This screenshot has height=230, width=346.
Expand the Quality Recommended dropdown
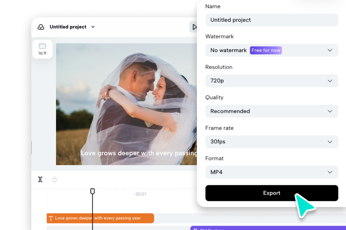271,111
